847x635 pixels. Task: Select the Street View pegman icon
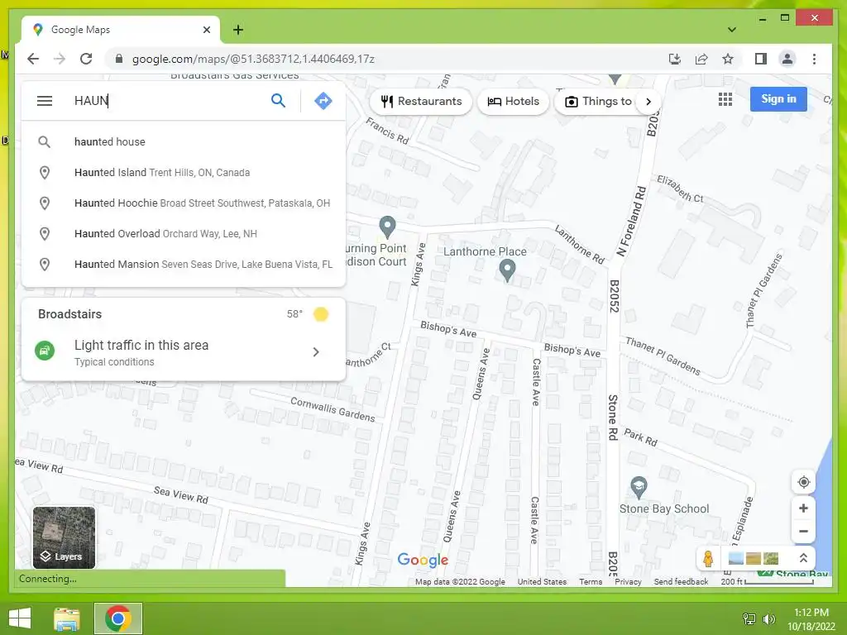point(708,558)
